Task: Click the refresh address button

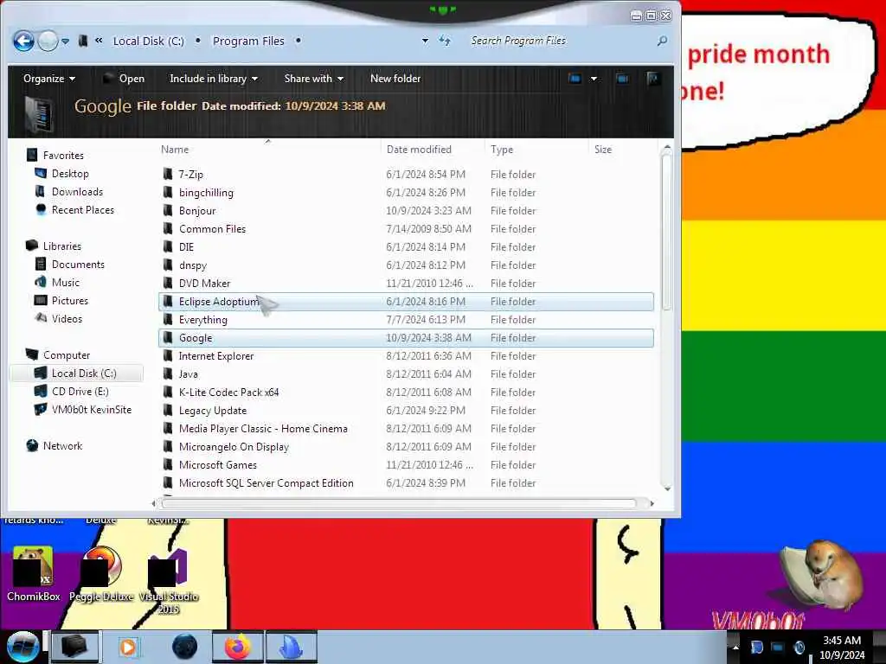Action: 446,41
